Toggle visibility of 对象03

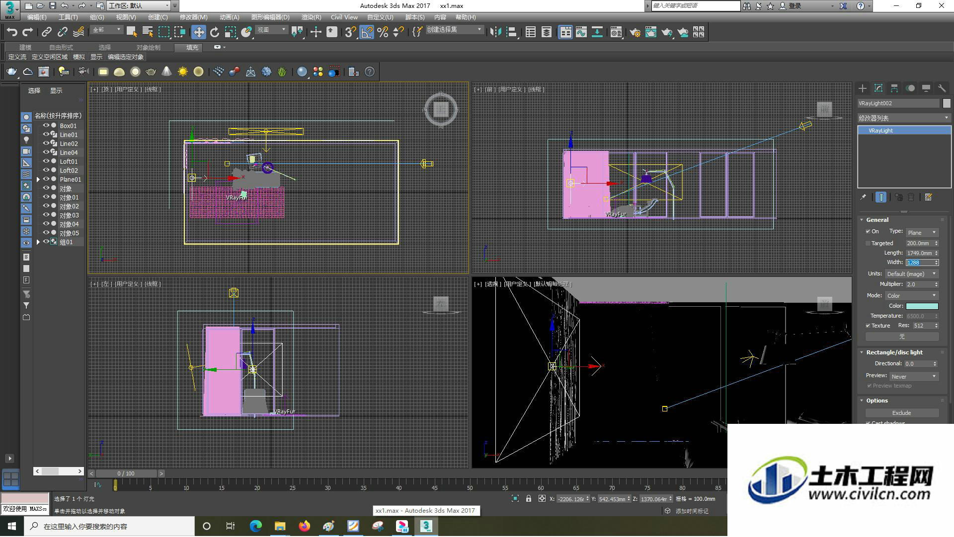[46, 215]
